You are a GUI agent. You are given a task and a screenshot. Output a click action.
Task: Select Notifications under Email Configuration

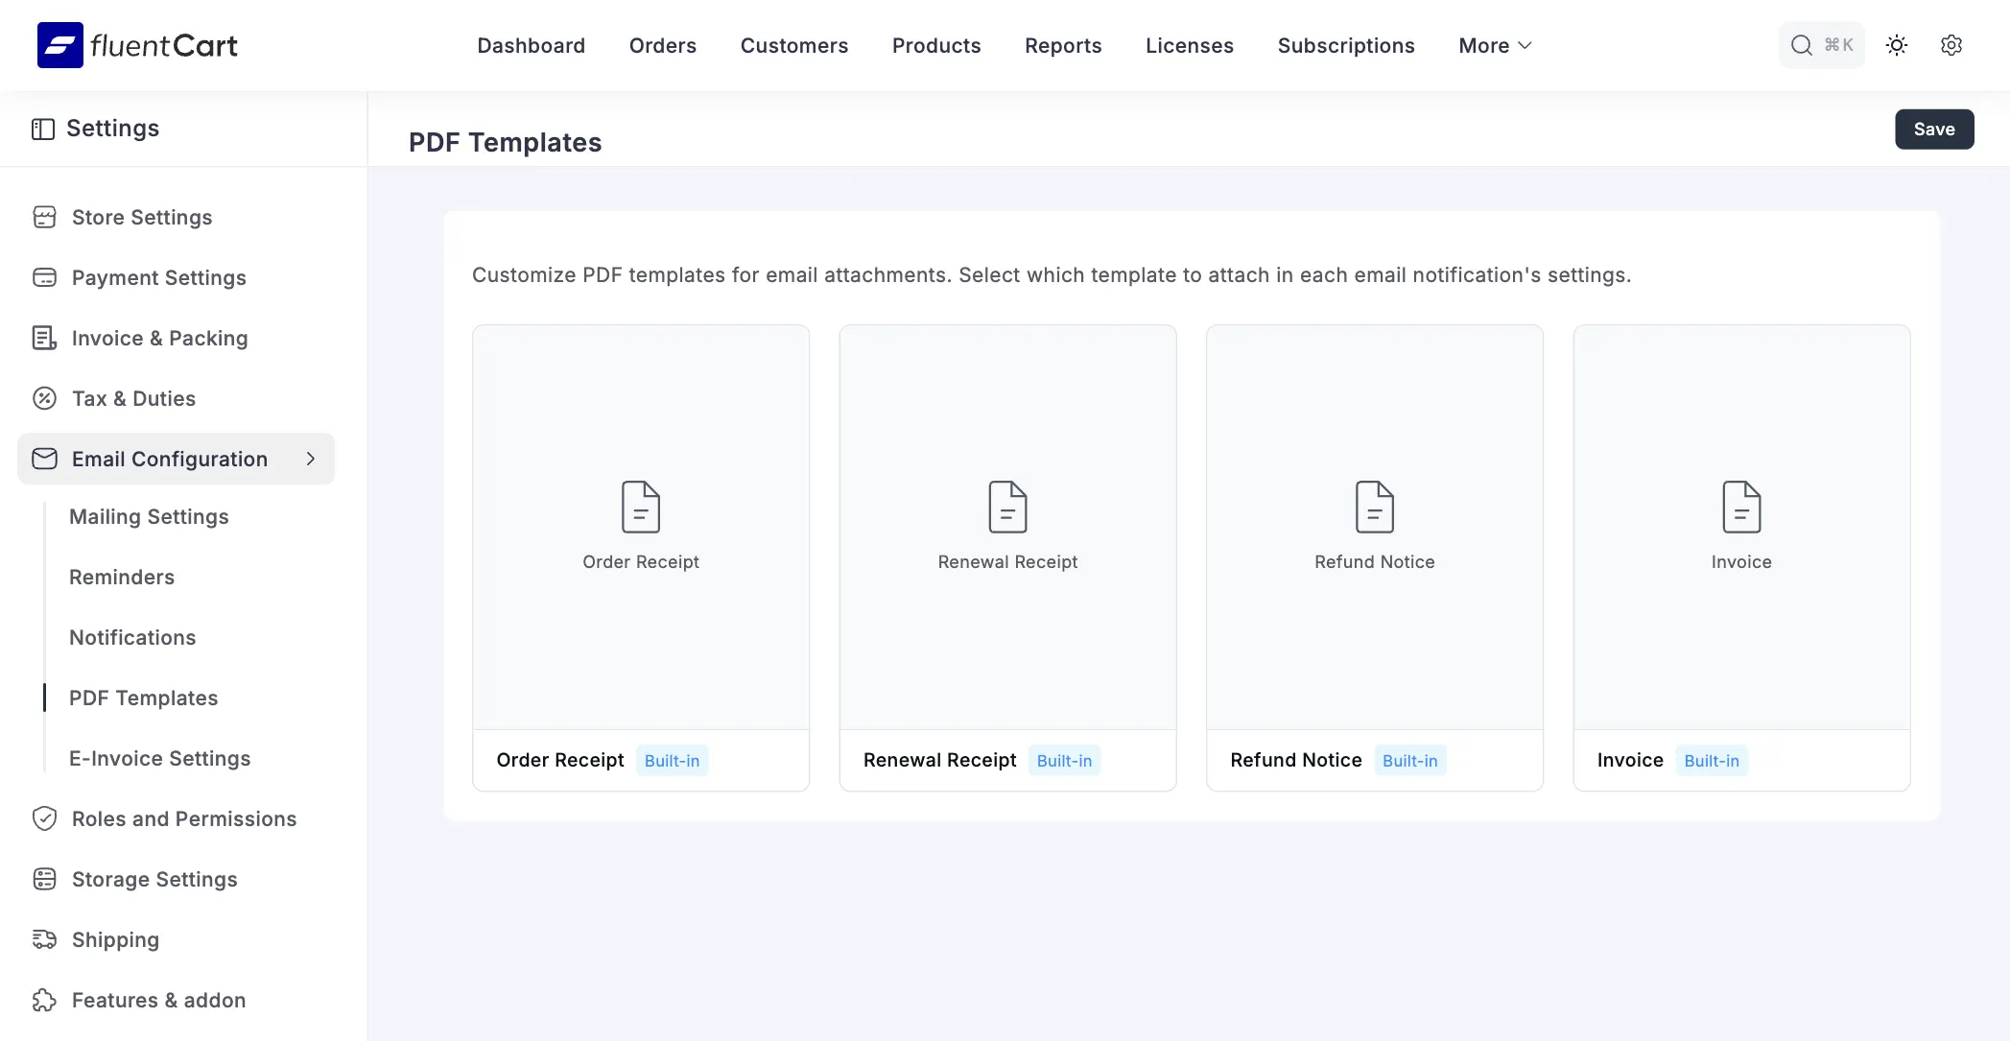(x=132, y=637)
